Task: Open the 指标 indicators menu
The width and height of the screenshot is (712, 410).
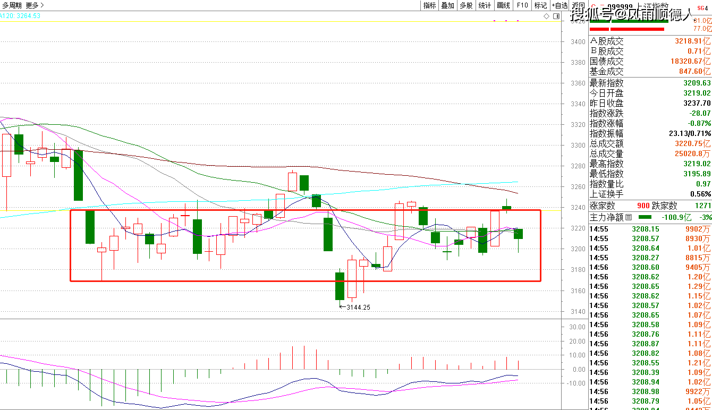Action: tap(429, 5)
